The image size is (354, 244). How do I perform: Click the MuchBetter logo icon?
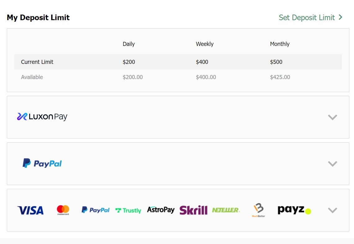coord(258,210)
